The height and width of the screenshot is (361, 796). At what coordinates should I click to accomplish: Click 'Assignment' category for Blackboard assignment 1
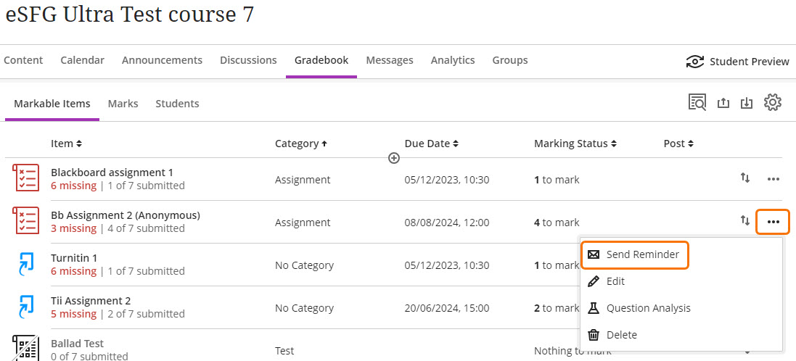click(x=303, y=180)
